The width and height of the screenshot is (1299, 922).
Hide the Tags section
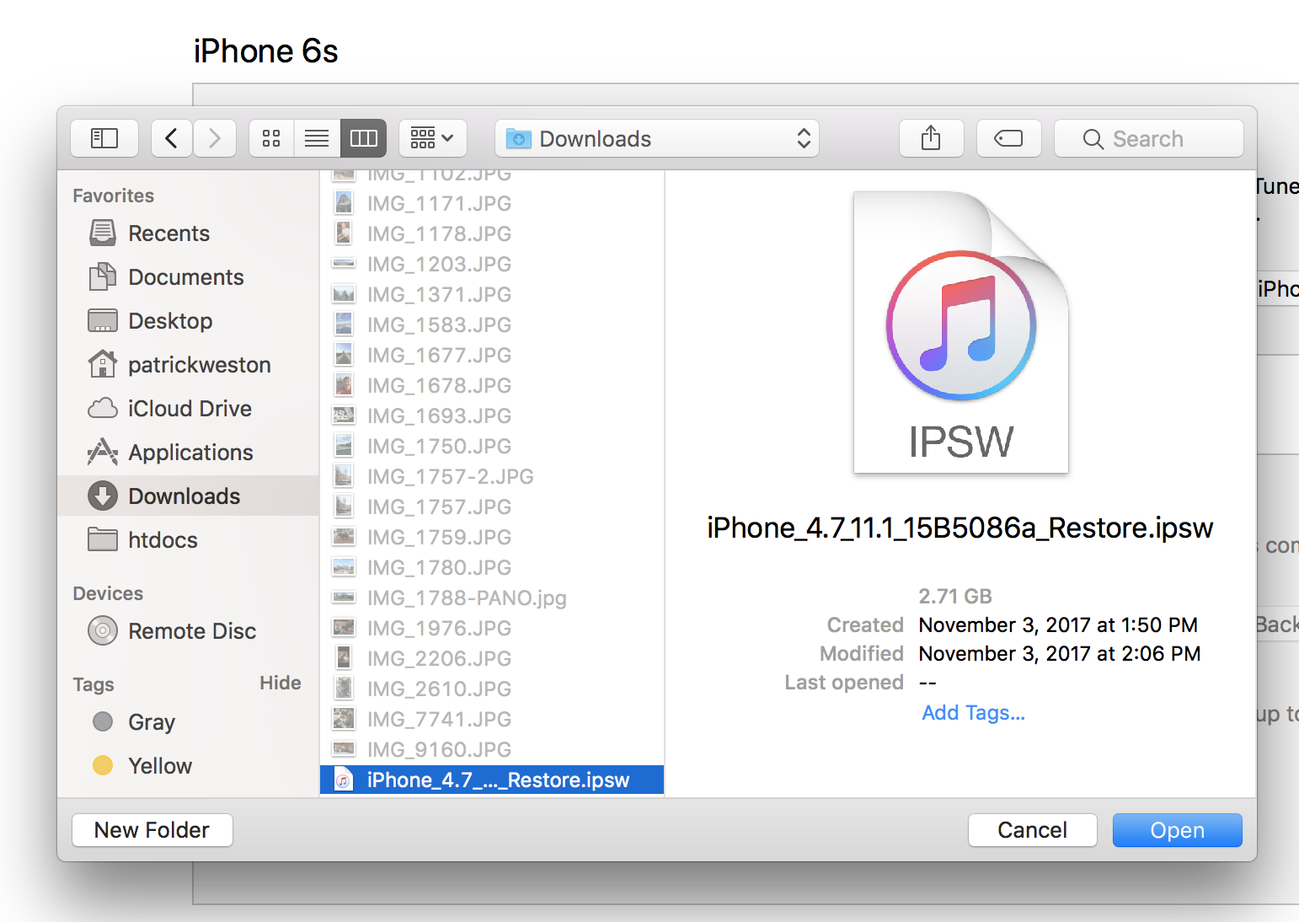coord(281,683)
